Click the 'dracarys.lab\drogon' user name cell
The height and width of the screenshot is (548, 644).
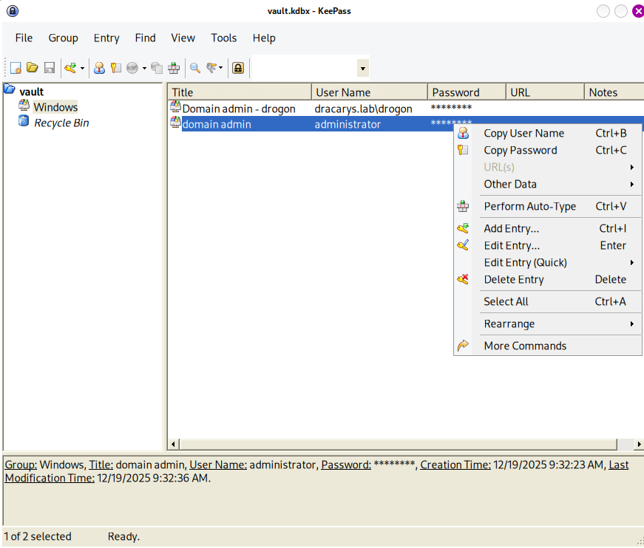point(363,109)
